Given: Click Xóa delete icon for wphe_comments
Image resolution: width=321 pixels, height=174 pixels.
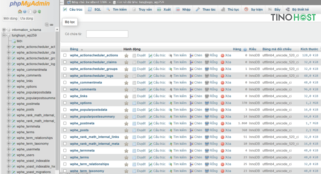Looking at the screenshot, I should click(x=222, y=90).
